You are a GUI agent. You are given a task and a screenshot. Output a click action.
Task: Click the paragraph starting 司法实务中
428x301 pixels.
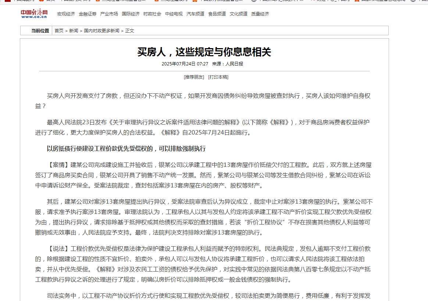click(x=208, y=296)
